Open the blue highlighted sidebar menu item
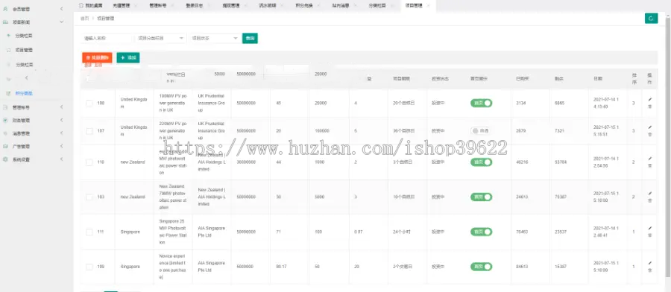Image resolution: width=671 pixels, height=292 pixels. pos(24,93)
